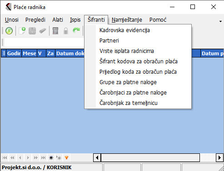Click the orange filter funnel icon
224x171 pixels.
tap(66, 158)
